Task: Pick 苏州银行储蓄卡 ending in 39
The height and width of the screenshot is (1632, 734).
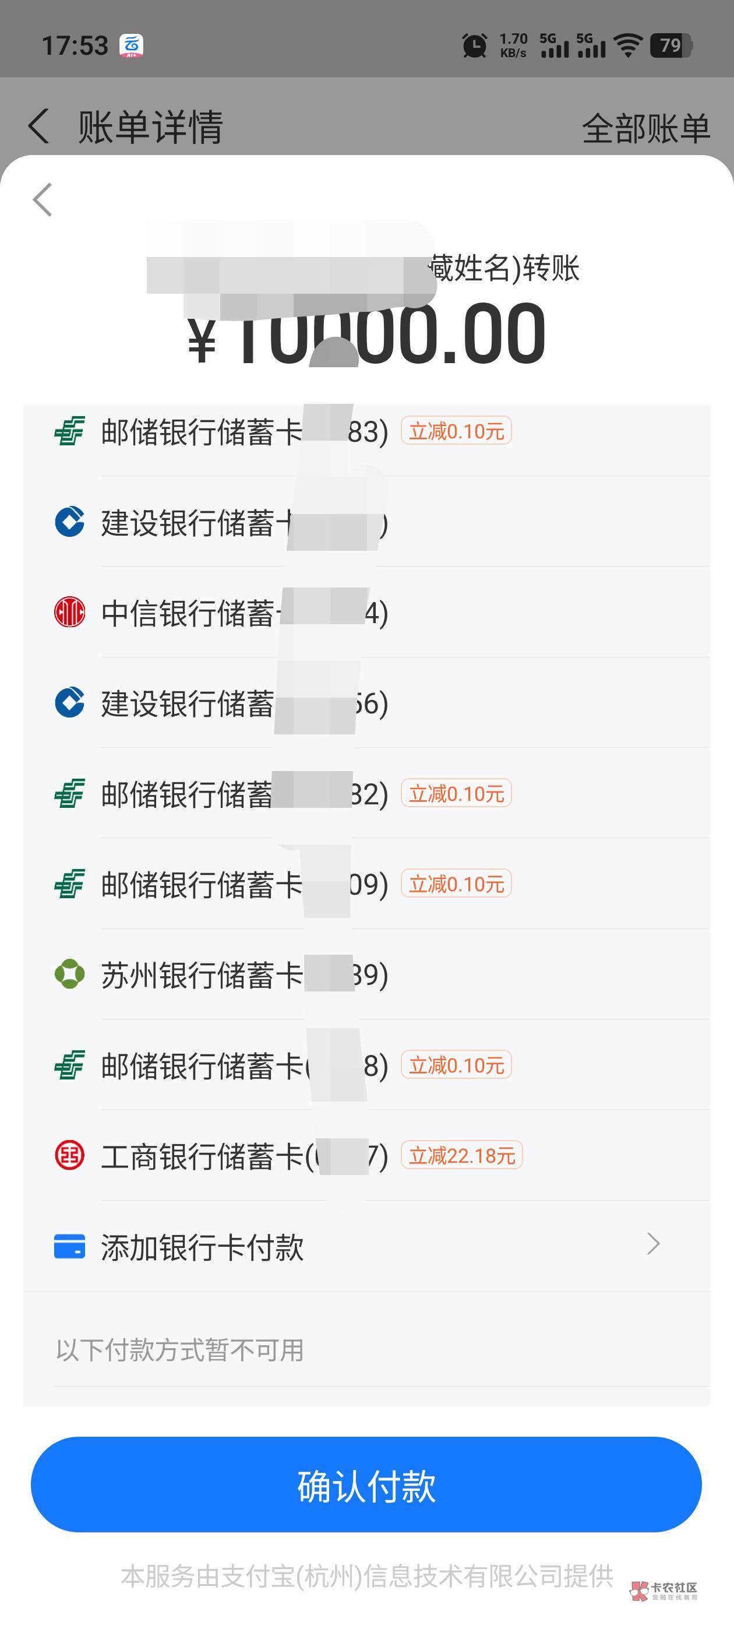Action: [x=244, y=975]
